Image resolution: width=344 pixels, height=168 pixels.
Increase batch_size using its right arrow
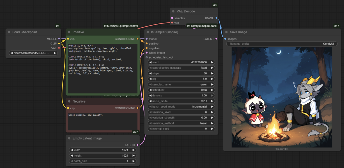133,161
